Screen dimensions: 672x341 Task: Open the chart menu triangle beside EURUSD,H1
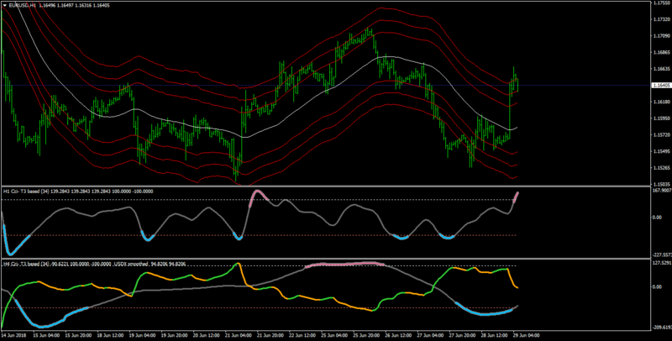(x=4, y=6)
